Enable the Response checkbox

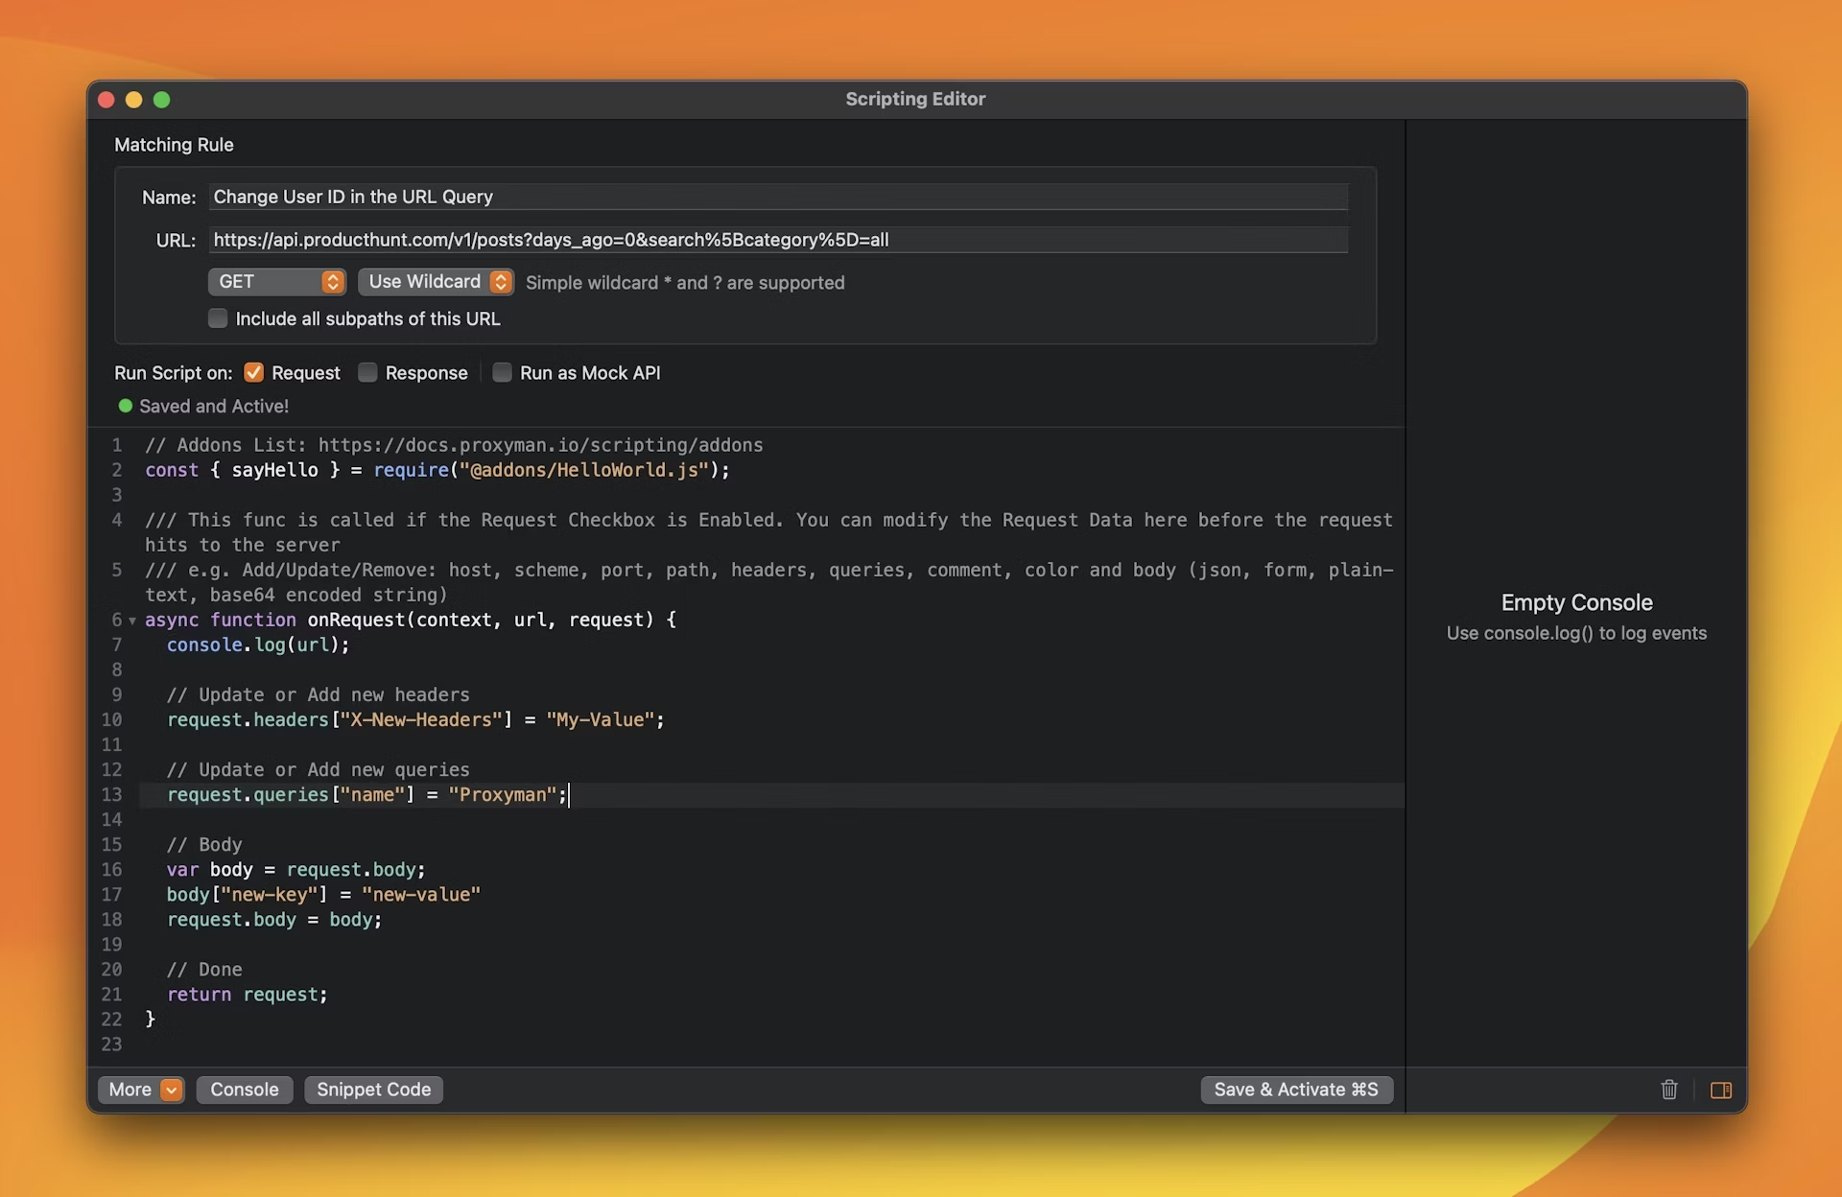(x=367, y=372)
